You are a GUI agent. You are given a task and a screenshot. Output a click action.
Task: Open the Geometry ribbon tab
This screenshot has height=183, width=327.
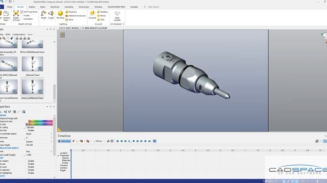pos(69,7)
